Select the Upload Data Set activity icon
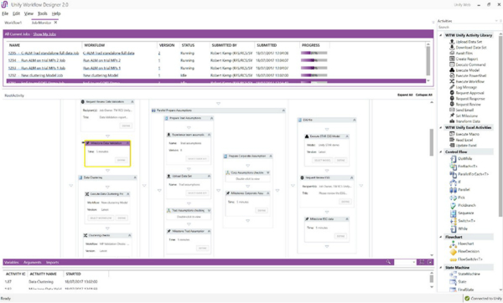 pos(452,42)
